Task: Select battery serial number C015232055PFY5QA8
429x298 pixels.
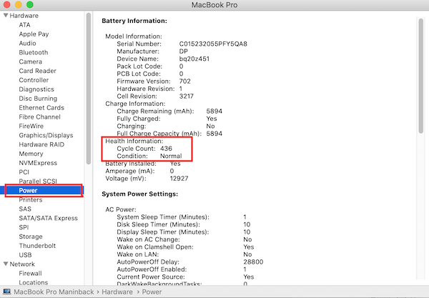Action: (x=213, y=44)
